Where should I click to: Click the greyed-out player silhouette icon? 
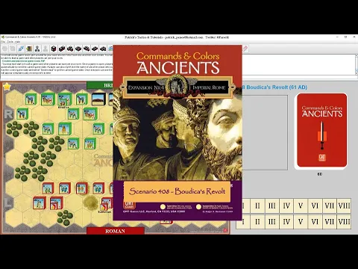(45, 49)
